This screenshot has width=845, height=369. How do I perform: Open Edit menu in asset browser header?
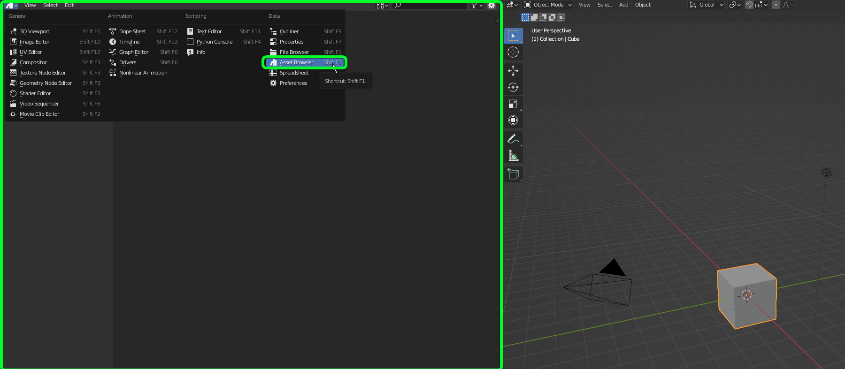[x=69, y=5]
